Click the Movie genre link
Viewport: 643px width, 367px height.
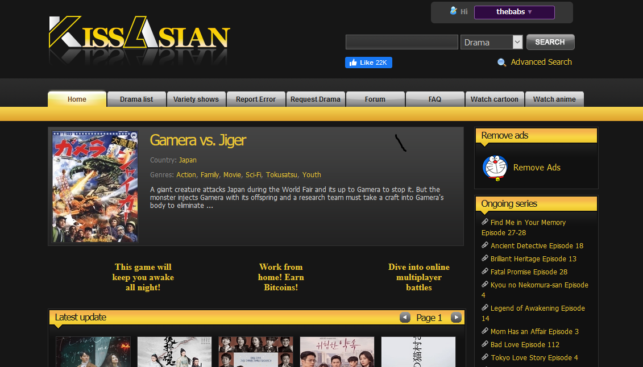pos(232,175)
